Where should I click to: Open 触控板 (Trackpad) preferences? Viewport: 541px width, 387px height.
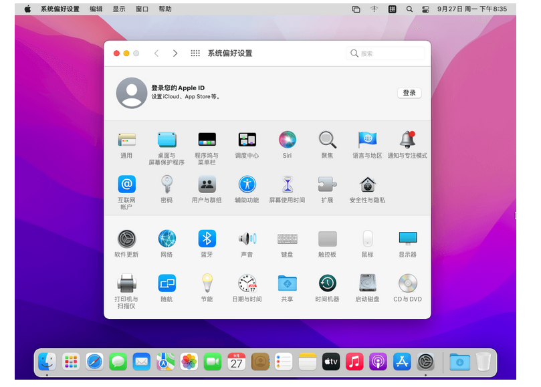(328, 239)
